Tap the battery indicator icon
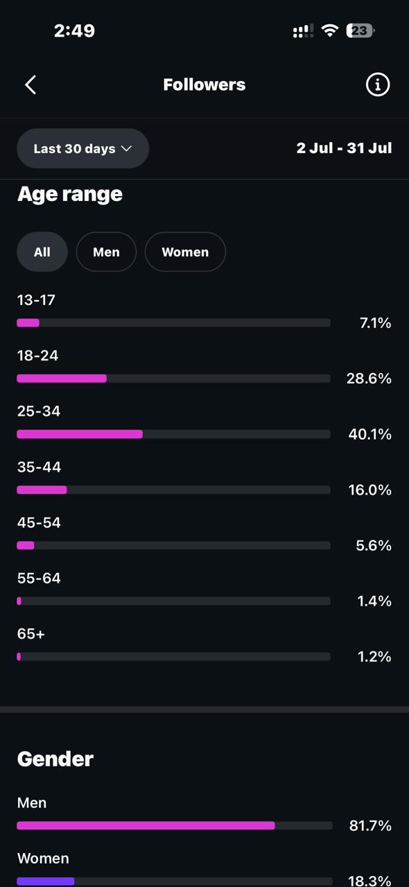 (360, 30)
